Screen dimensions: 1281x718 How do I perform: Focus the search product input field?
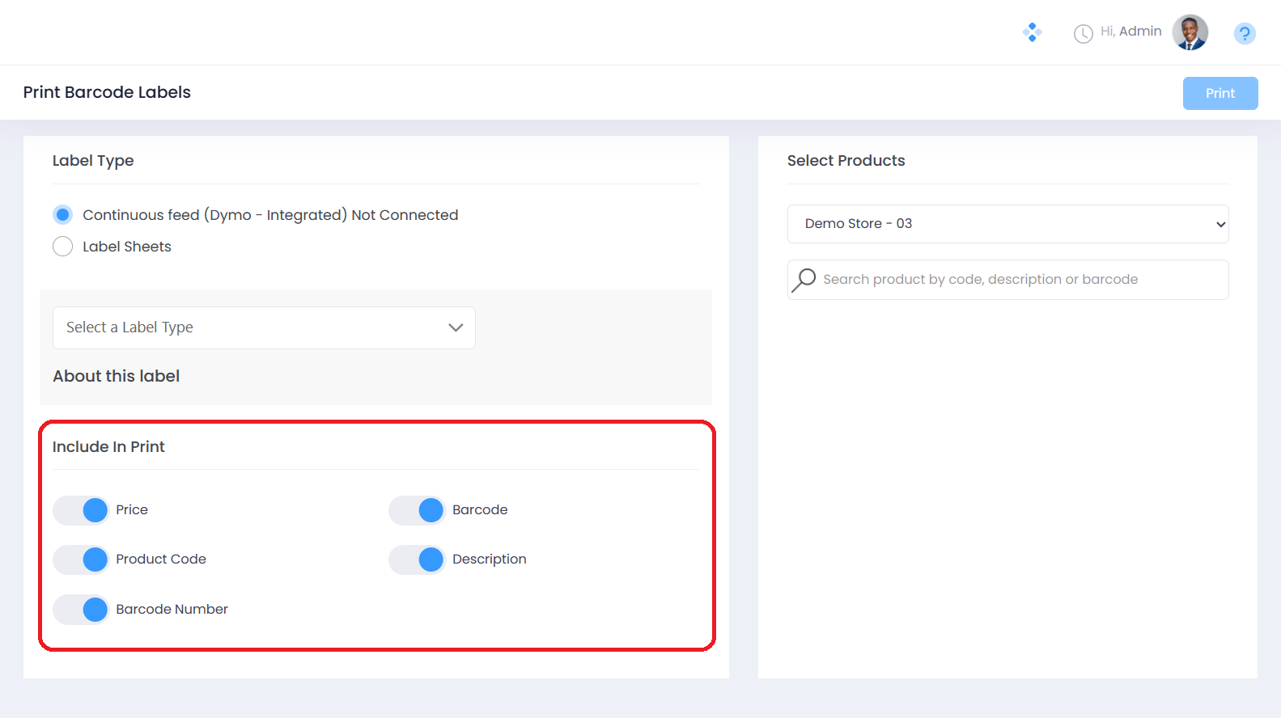click(x=1020, y=280)
